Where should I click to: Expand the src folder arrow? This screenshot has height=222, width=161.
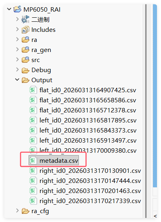click(17, 60)
